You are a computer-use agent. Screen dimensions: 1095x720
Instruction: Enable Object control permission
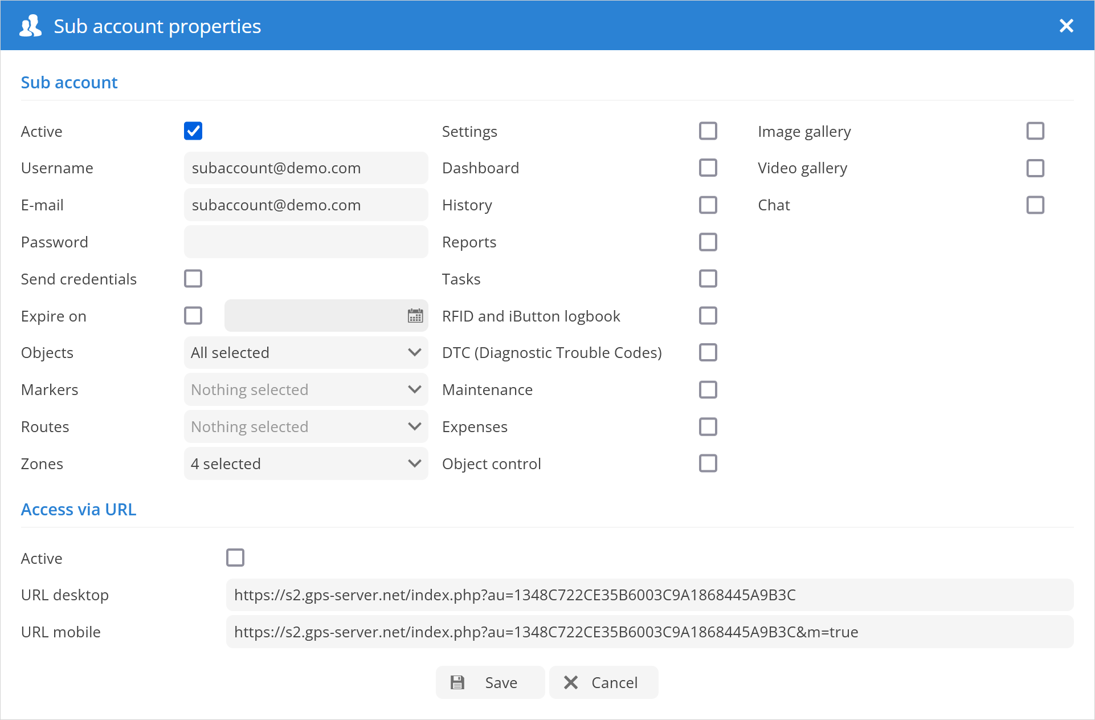708,463
